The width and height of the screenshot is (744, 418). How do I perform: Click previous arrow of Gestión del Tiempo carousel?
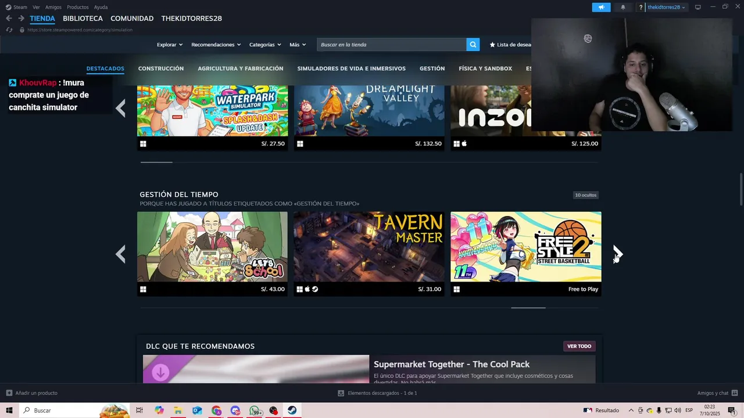click(120, 254)
